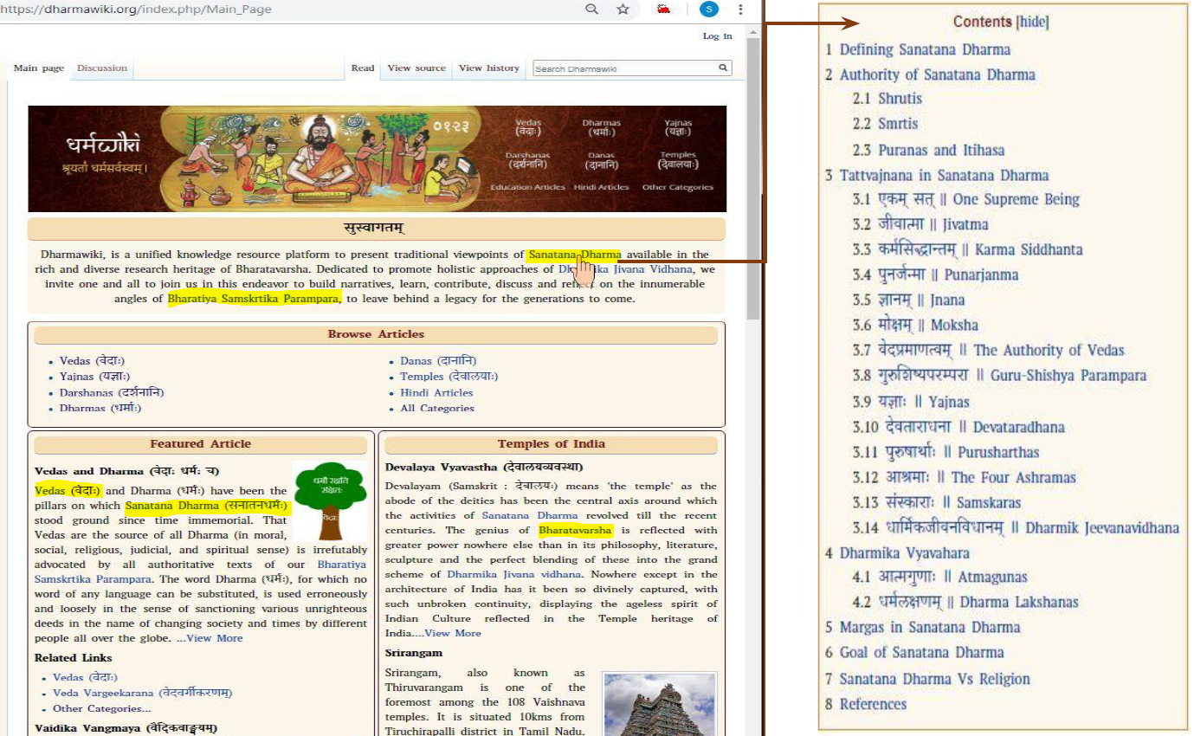Open the highlighted Sanatana Dharma link in intro

coord(574,255)
